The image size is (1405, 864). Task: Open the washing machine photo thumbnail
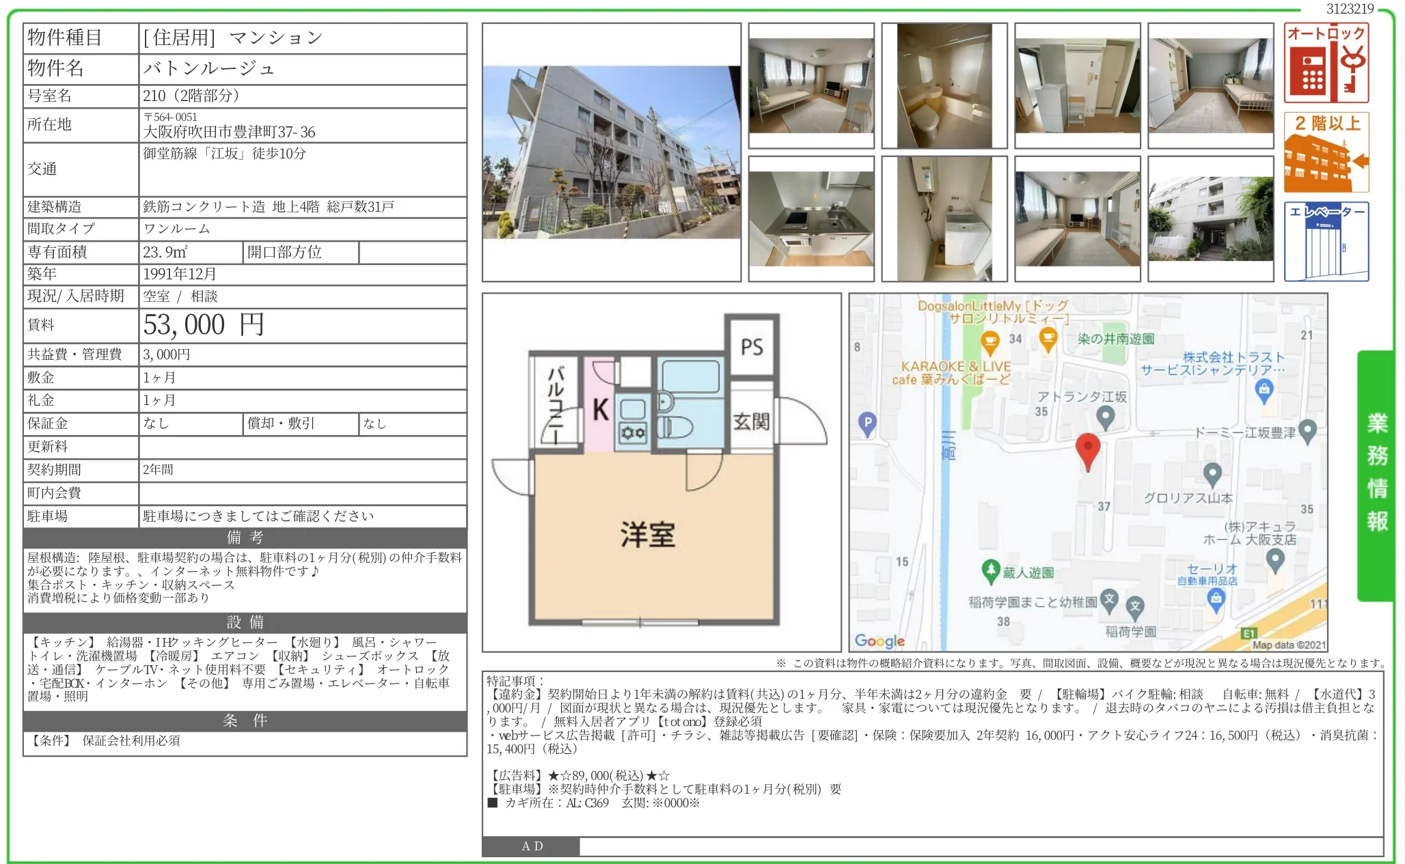(944, 219)
